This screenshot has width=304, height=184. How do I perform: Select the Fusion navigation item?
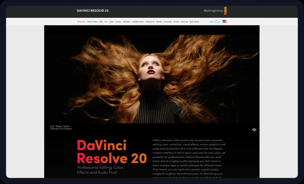tap(119, 21)
